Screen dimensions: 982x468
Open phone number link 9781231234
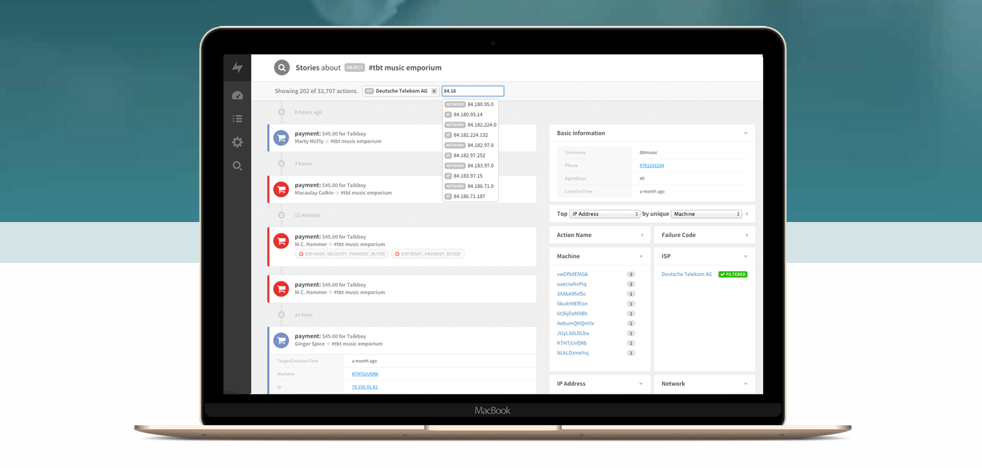coord(651,165)
